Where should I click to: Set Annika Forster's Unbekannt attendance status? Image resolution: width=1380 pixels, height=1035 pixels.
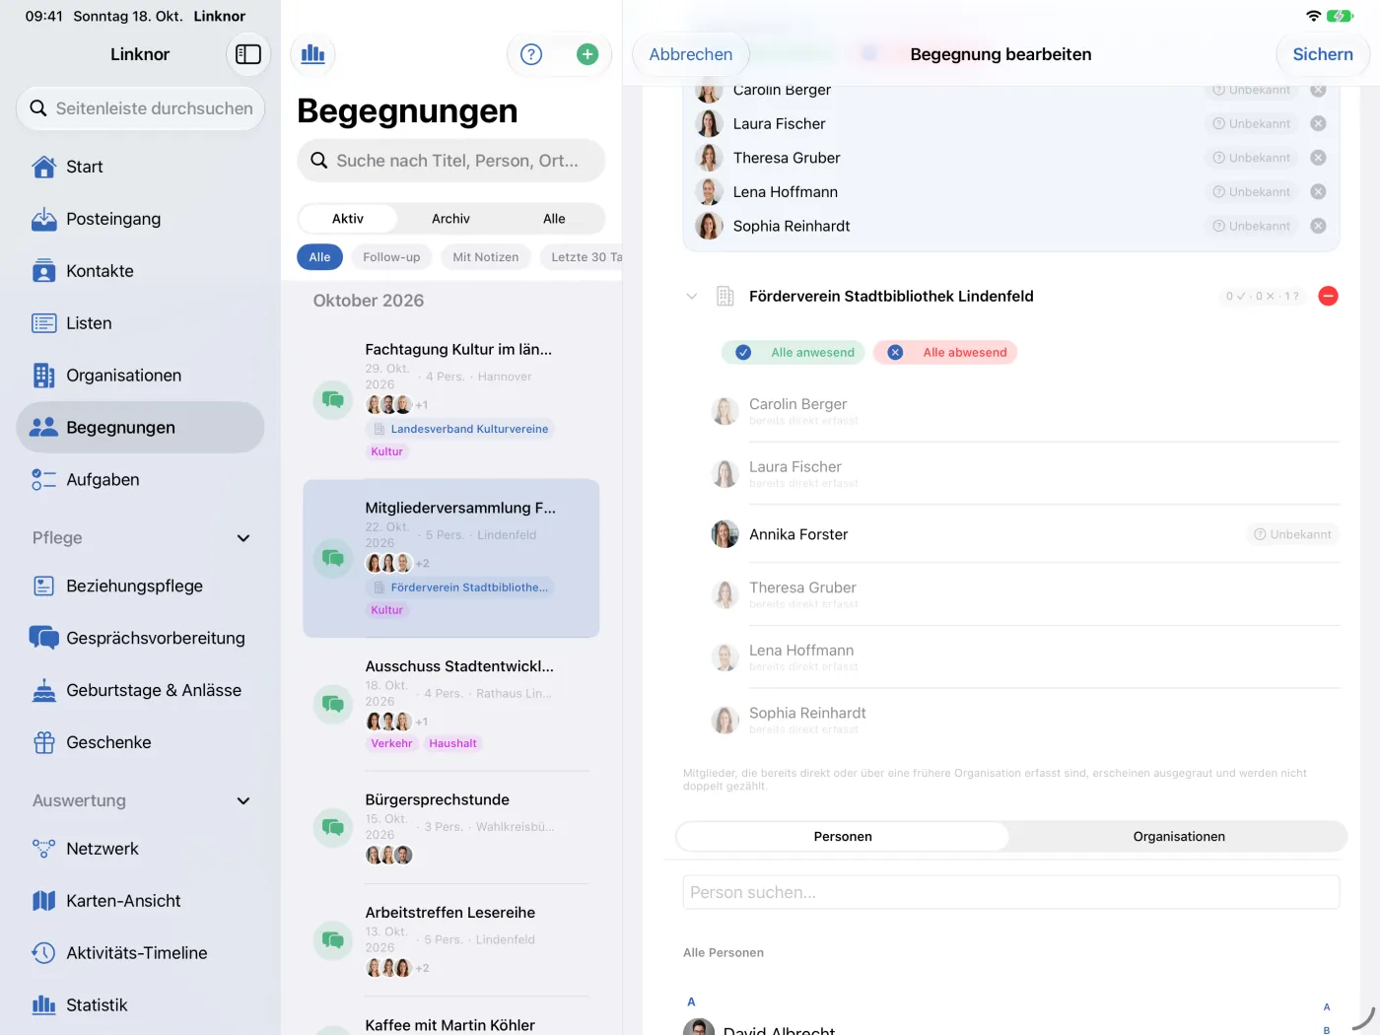point(1291,534)
